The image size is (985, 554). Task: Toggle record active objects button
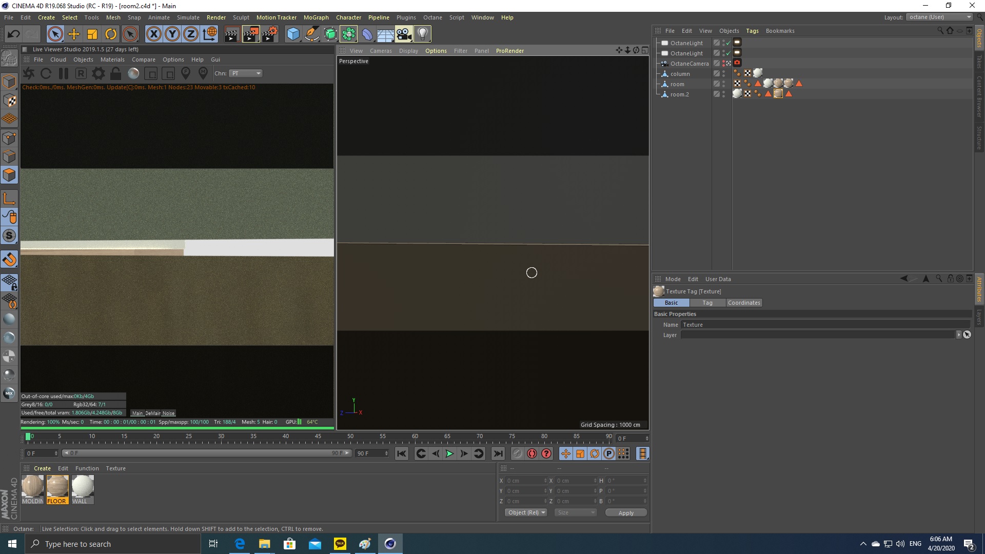pos(517,453)
